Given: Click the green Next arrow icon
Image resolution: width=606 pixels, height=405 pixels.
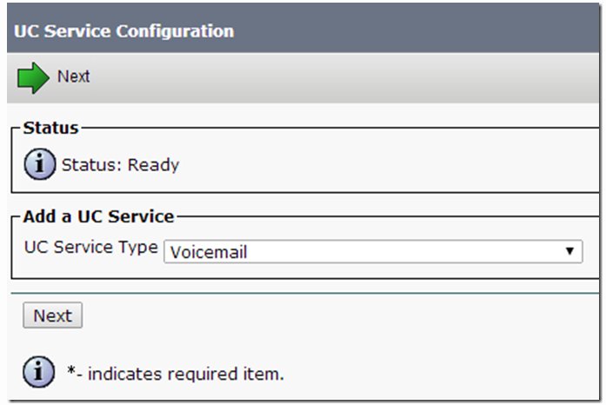Looking at the screenshot, I should pyautogui.click(x=33, y=77).
